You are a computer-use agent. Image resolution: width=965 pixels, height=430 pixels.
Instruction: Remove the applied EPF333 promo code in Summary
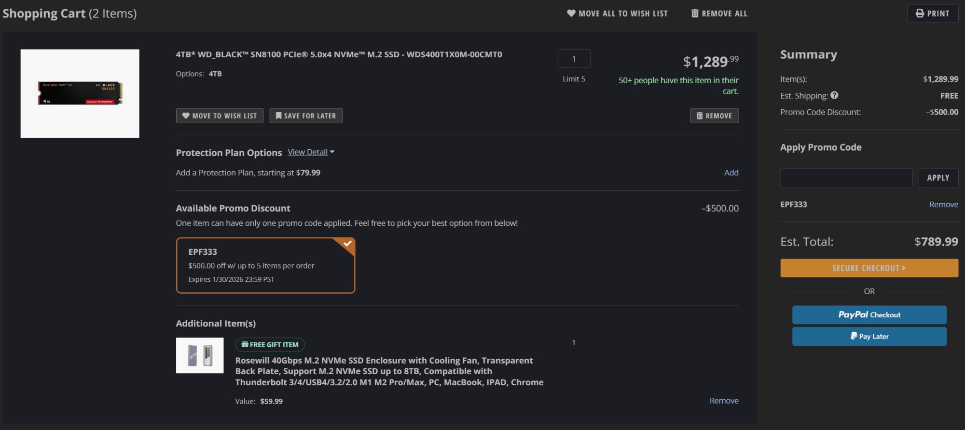tap(944, 204)
